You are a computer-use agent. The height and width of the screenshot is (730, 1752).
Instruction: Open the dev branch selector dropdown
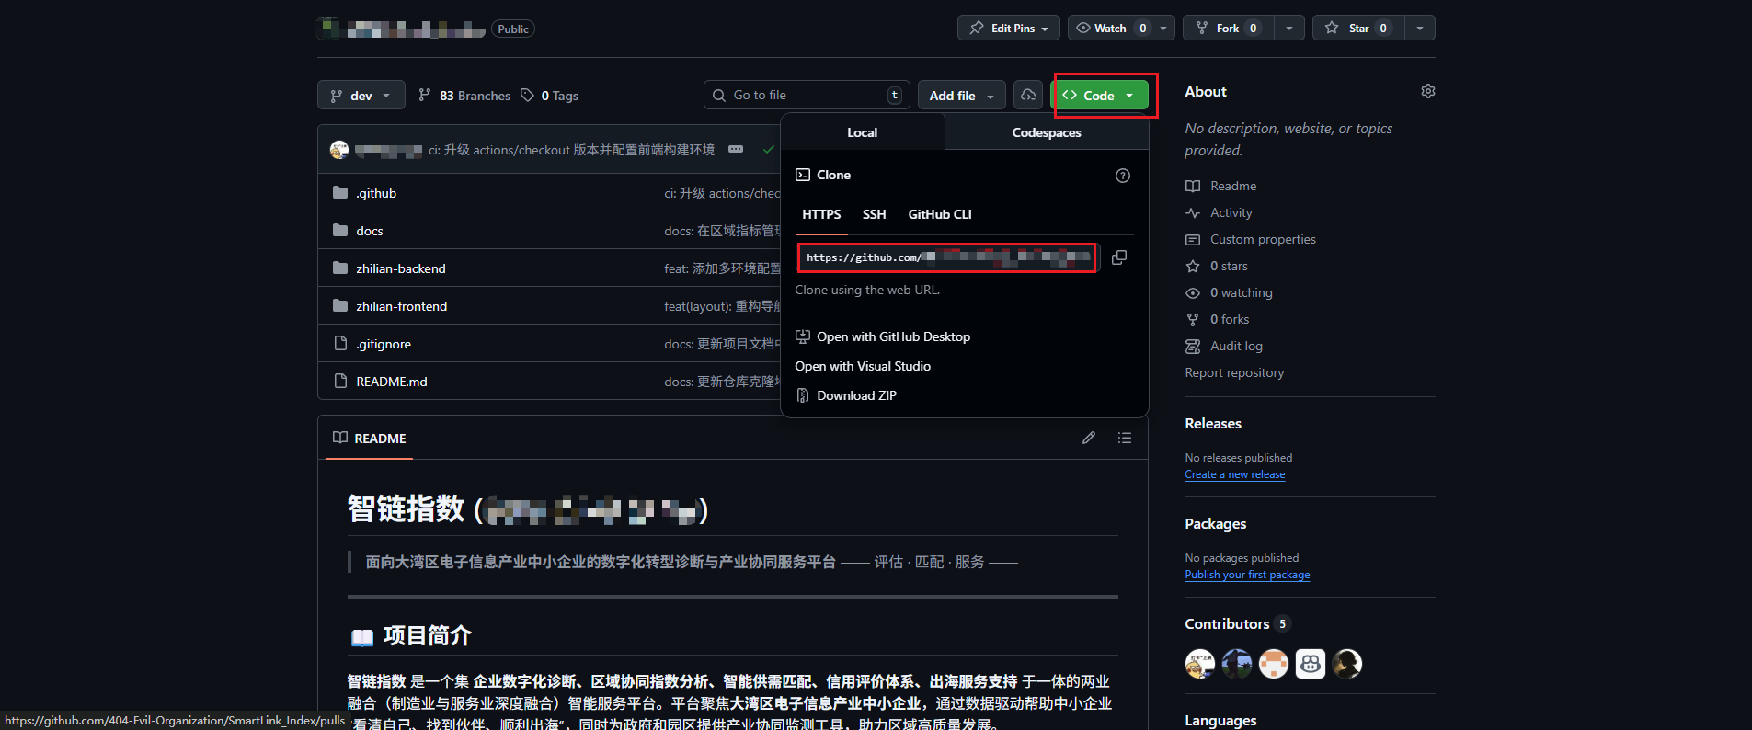361,96
